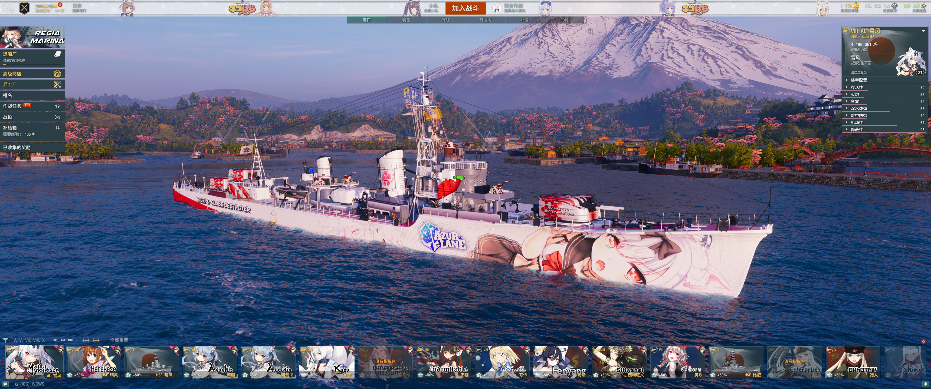The width and height of the screenshot is (931, 389).
Task: Open the ship panel dropdown arrow
Action: (923, 31)
